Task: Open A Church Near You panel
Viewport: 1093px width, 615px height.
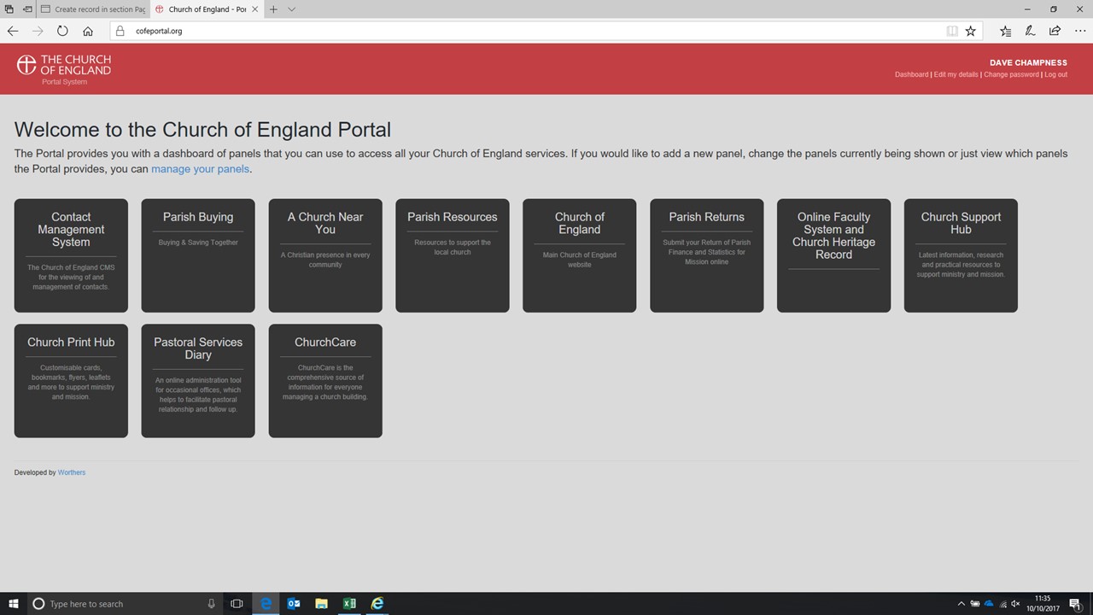Action: 325,255
